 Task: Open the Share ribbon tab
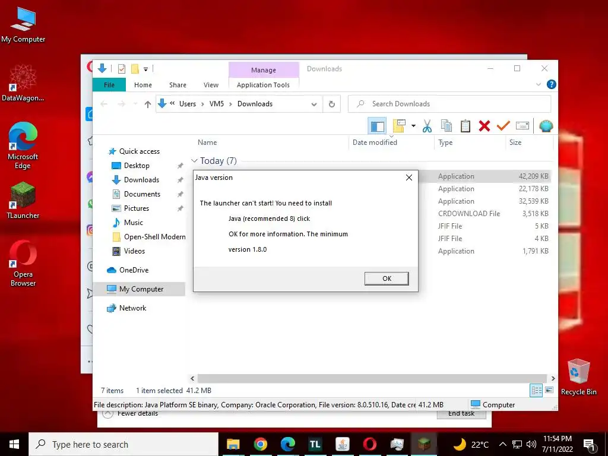click(x=178, y=85)
